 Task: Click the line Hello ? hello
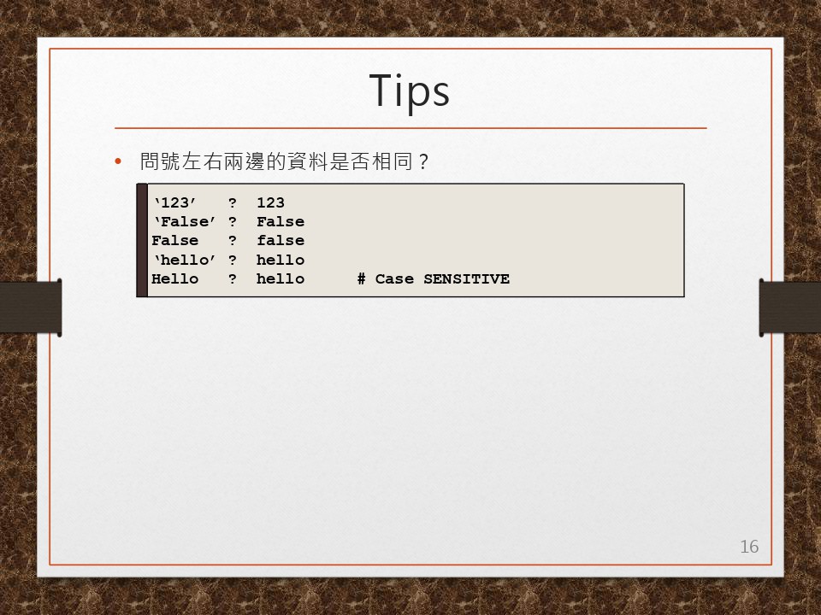click(x=228, y=278)
